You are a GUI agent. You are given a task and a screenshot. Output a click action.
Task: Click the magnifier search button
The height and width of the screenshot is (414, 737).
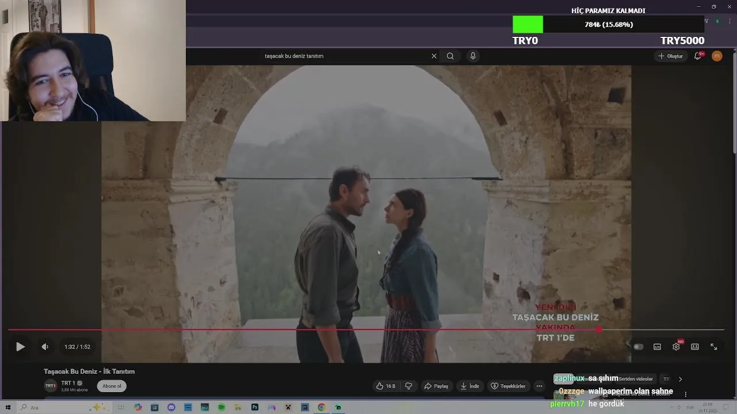450,56
